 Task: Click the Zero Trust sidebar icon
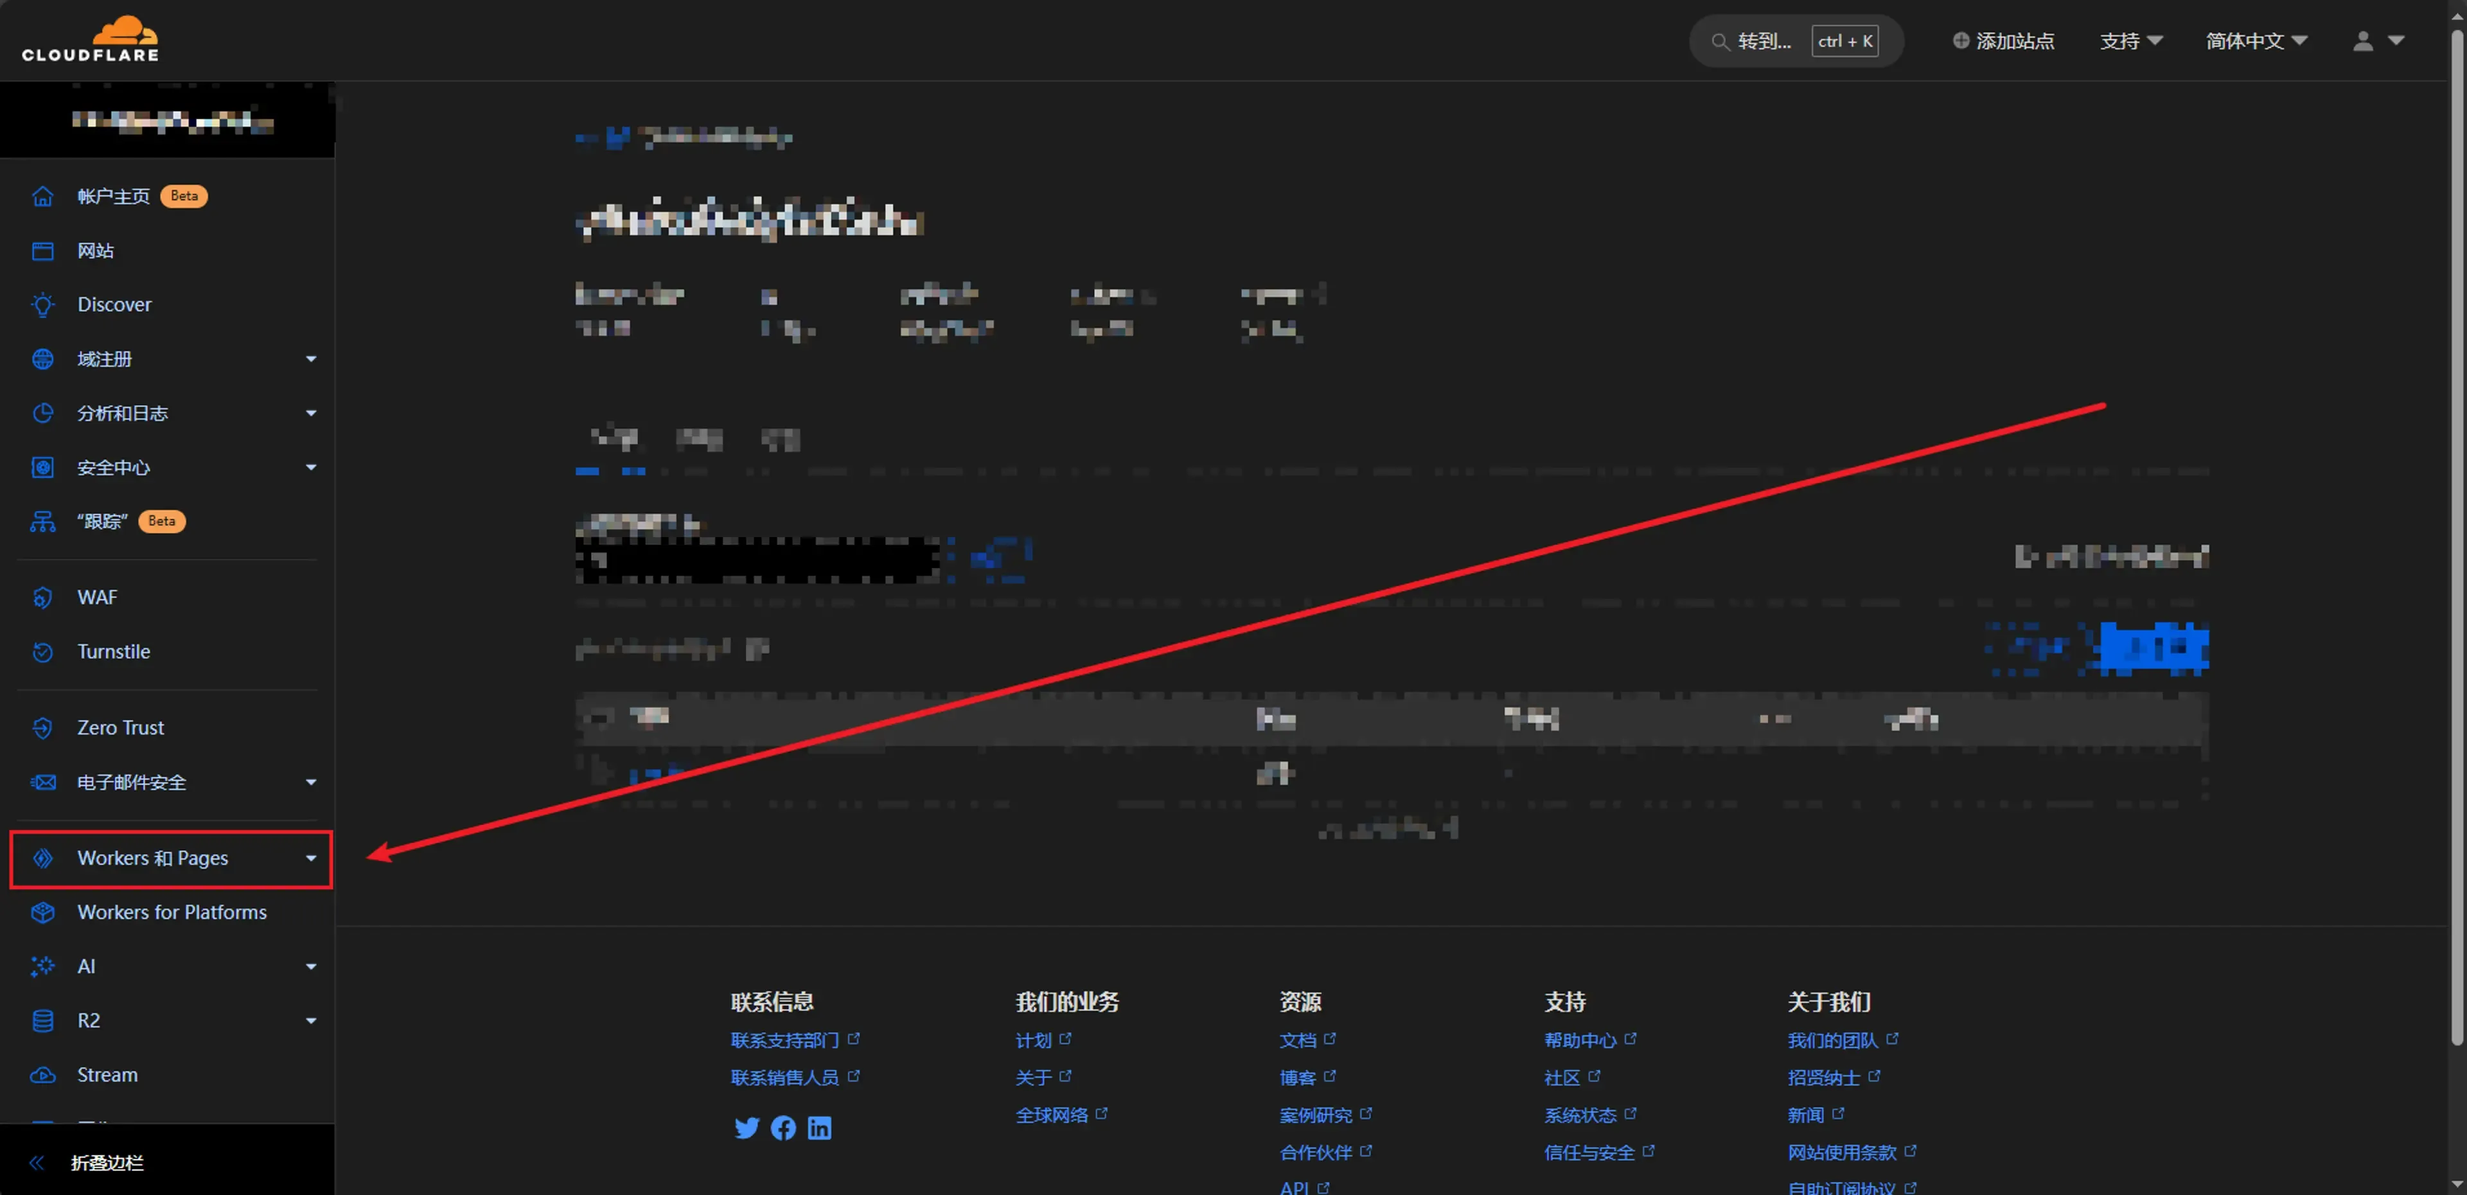tap(42, 728)
